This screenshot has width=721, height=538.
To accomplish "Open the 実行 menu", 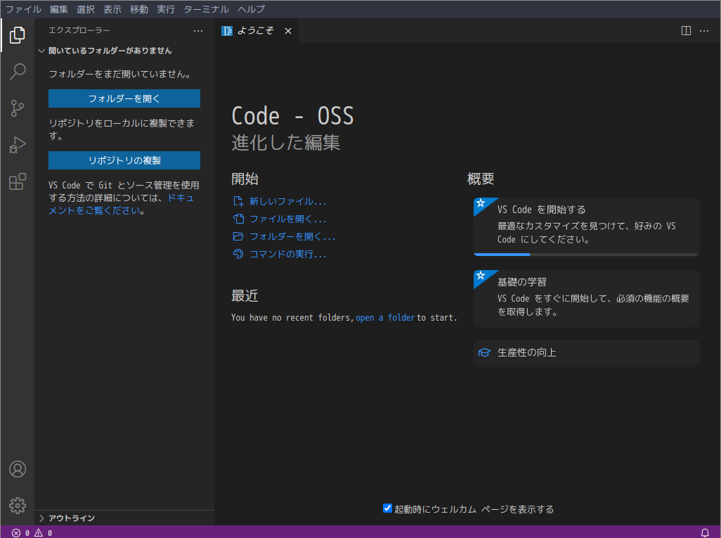I will coord(166,9).
